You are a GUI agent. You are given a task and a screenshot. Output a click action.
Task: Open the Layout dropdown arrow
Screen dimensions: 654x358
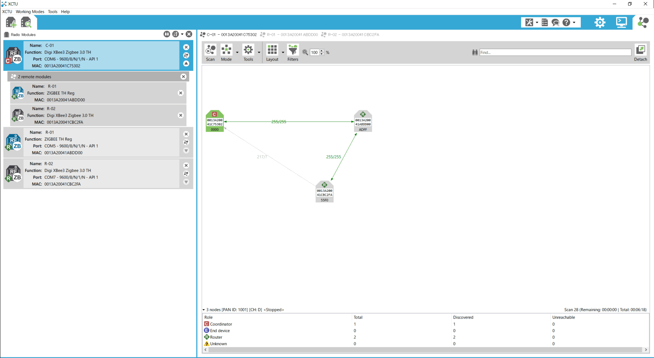coord(283,52)
